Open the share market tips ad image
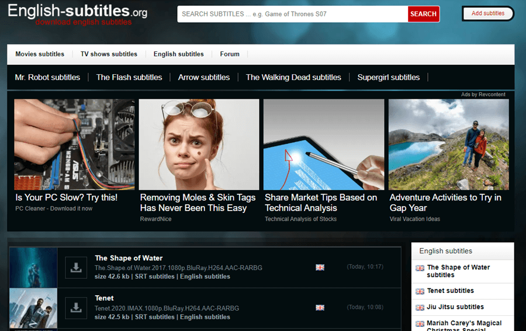 coord(324,144)
